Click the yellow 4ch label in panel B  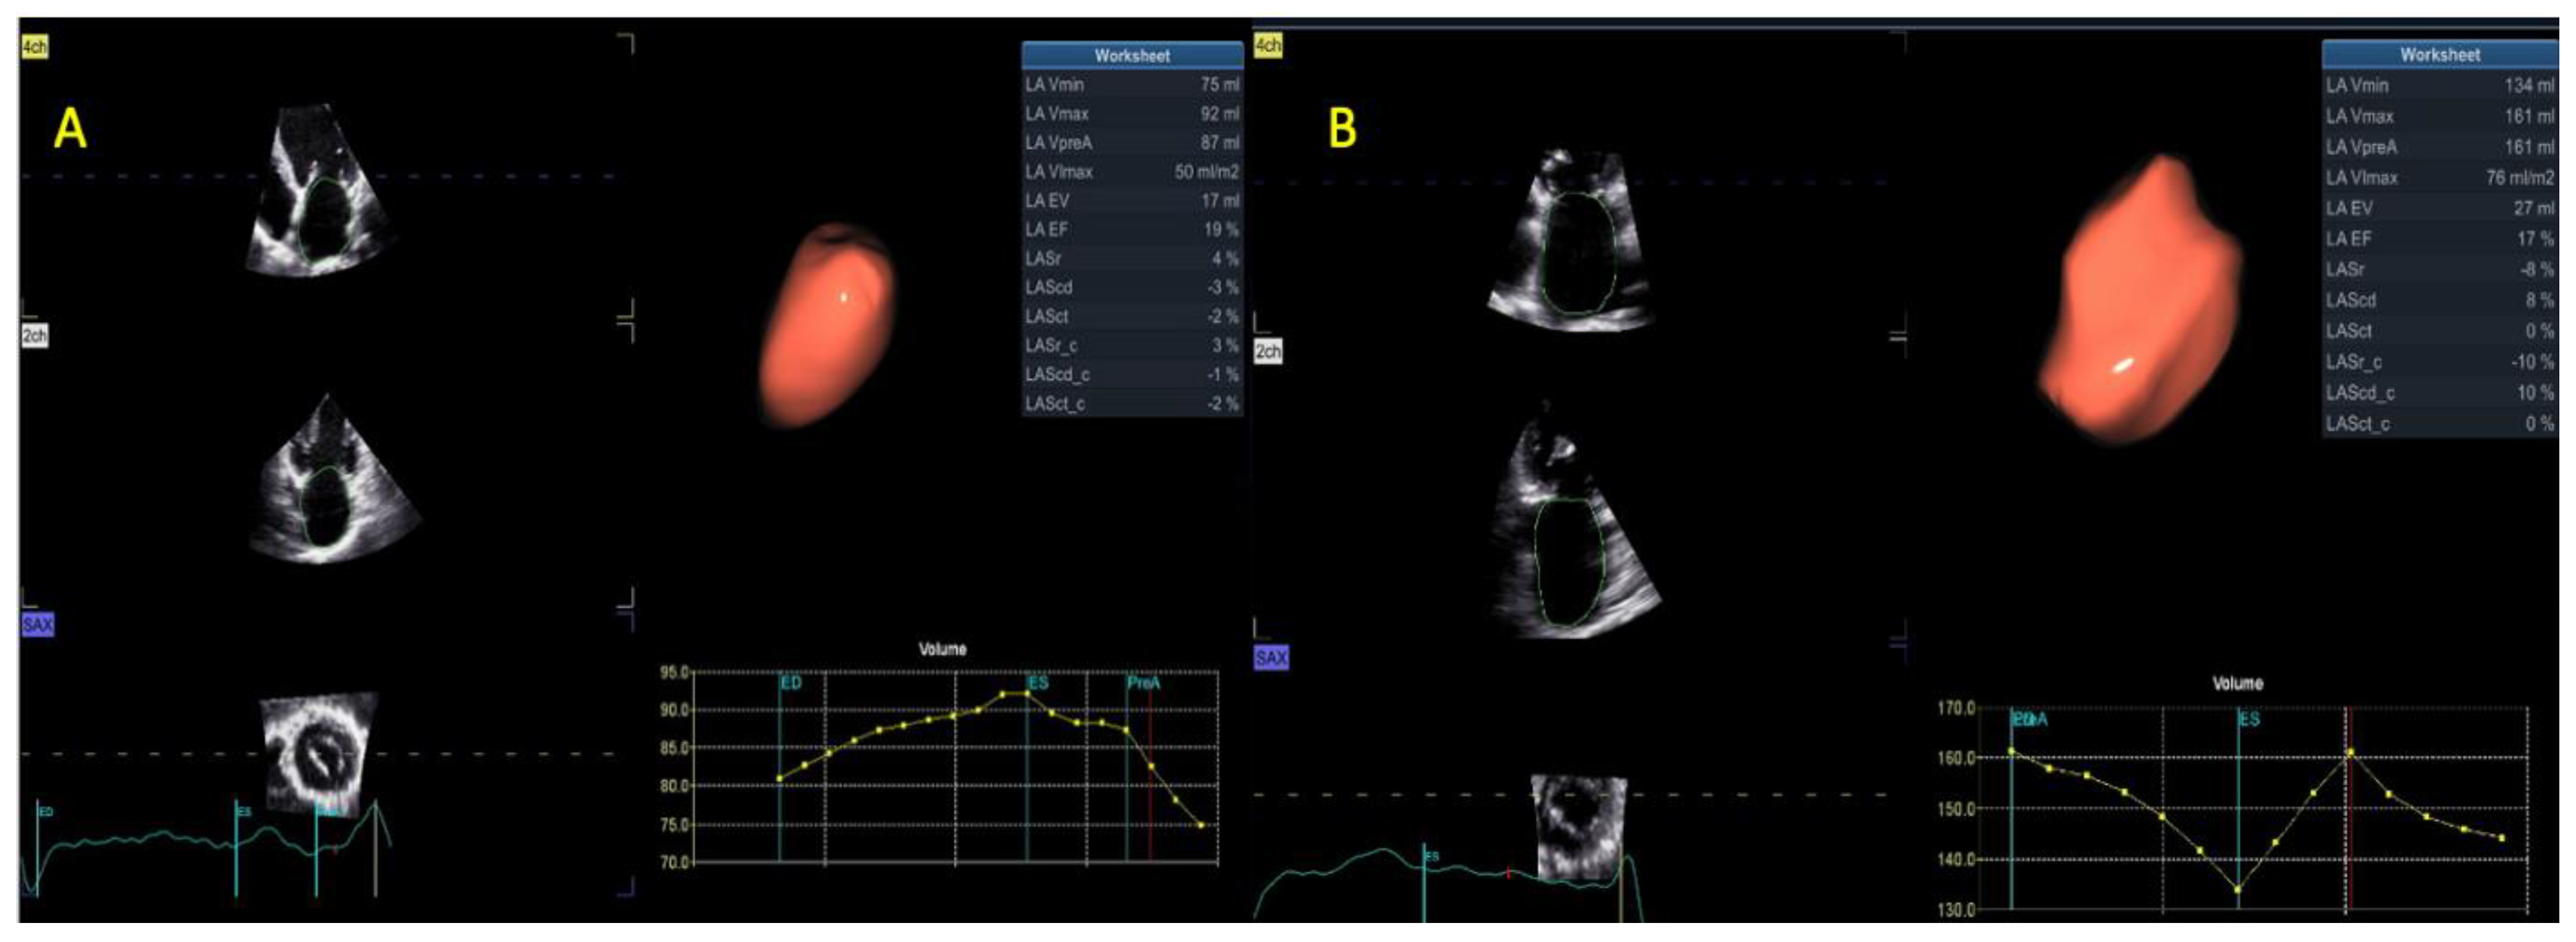tap(1267, 45)
